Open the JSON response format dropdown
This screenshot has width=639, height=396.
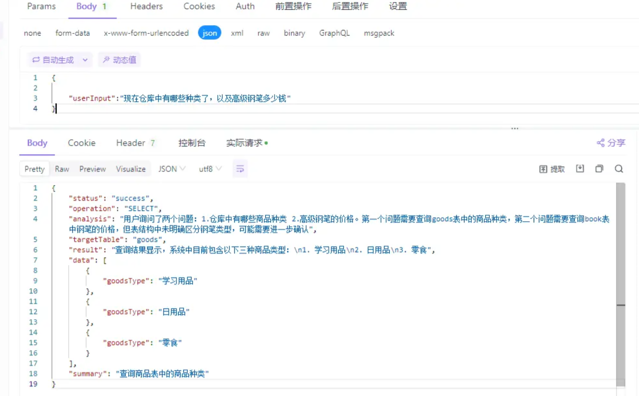coord(171,169)
